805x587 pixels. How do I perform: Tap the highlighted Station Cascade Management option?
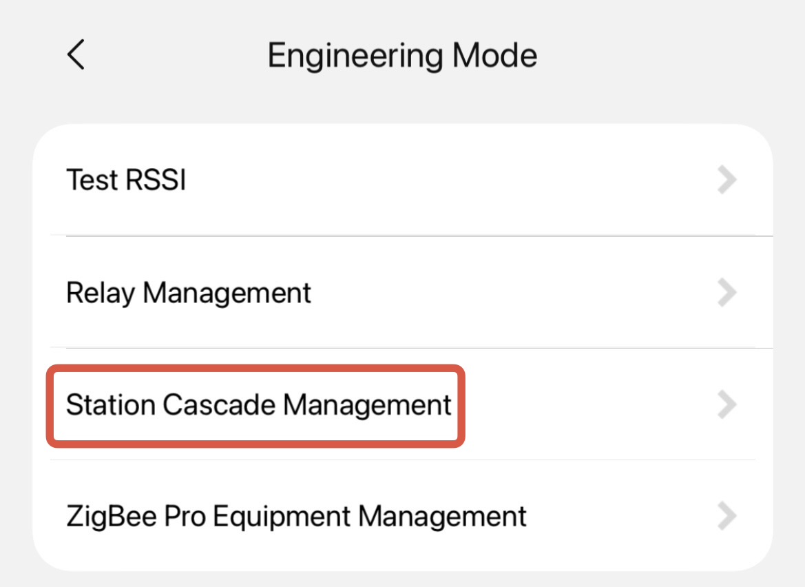[x=258, y=405]
